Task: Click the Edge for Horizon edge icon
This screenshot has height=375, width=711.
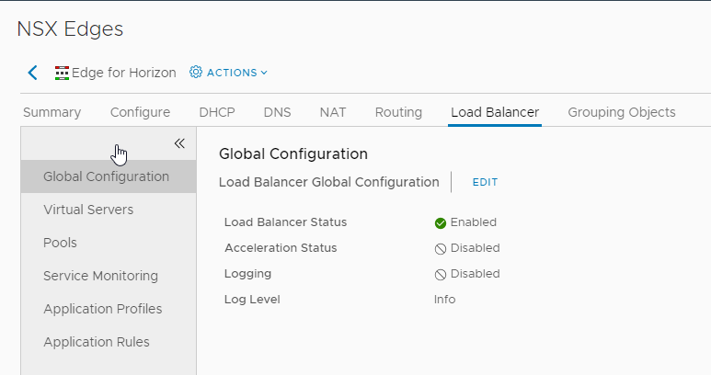Action: pos(62,73)
